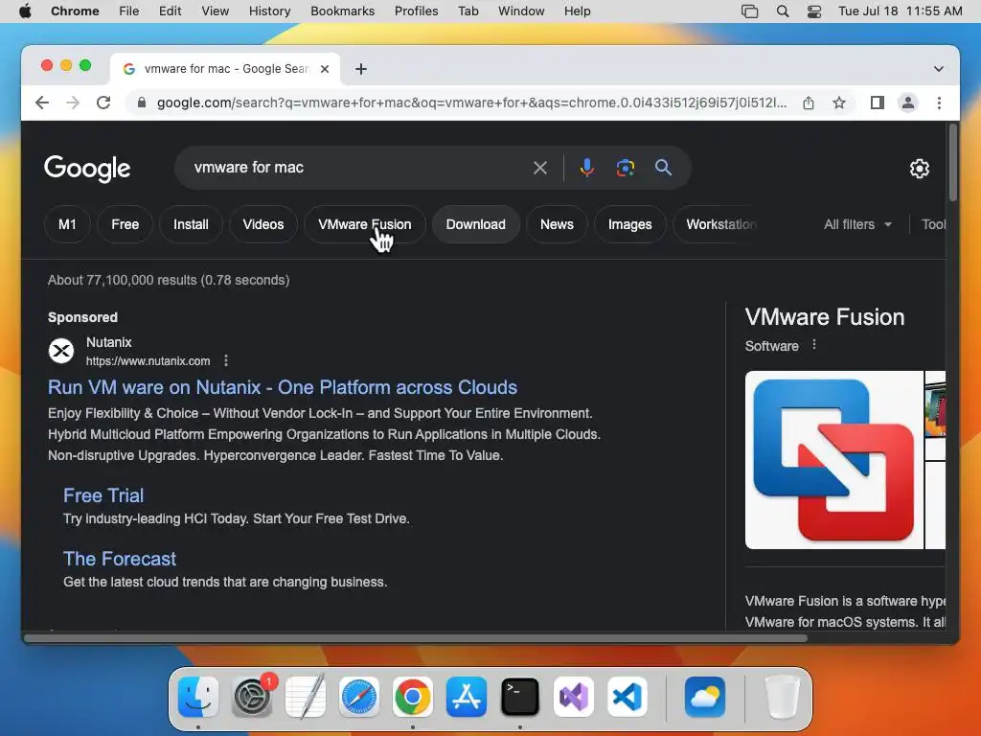Open purple Visual Studio from Dock
This screenshot has height=736, width=981.
(574, 697)
